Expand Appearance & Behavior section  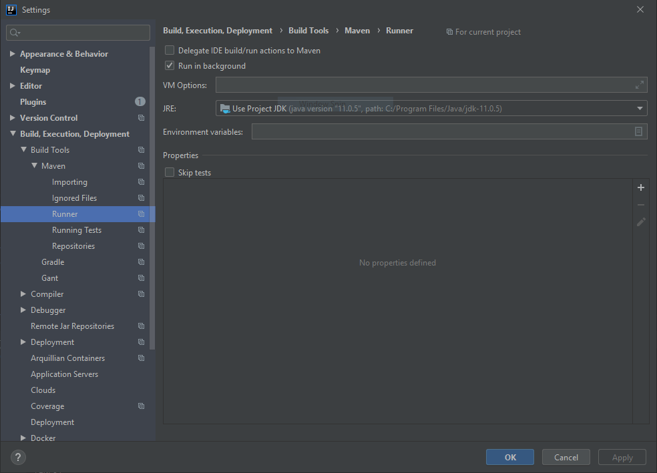click(13, 53)
